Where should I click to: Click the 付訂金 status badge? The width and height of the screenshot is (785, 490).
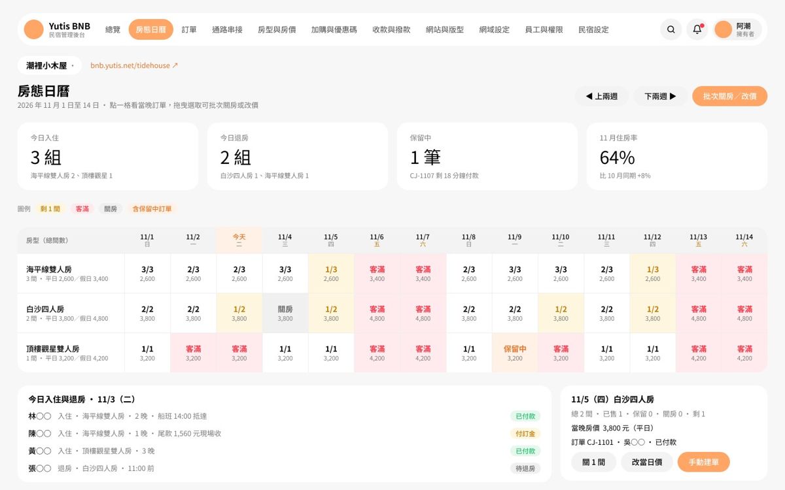point(525,434)
